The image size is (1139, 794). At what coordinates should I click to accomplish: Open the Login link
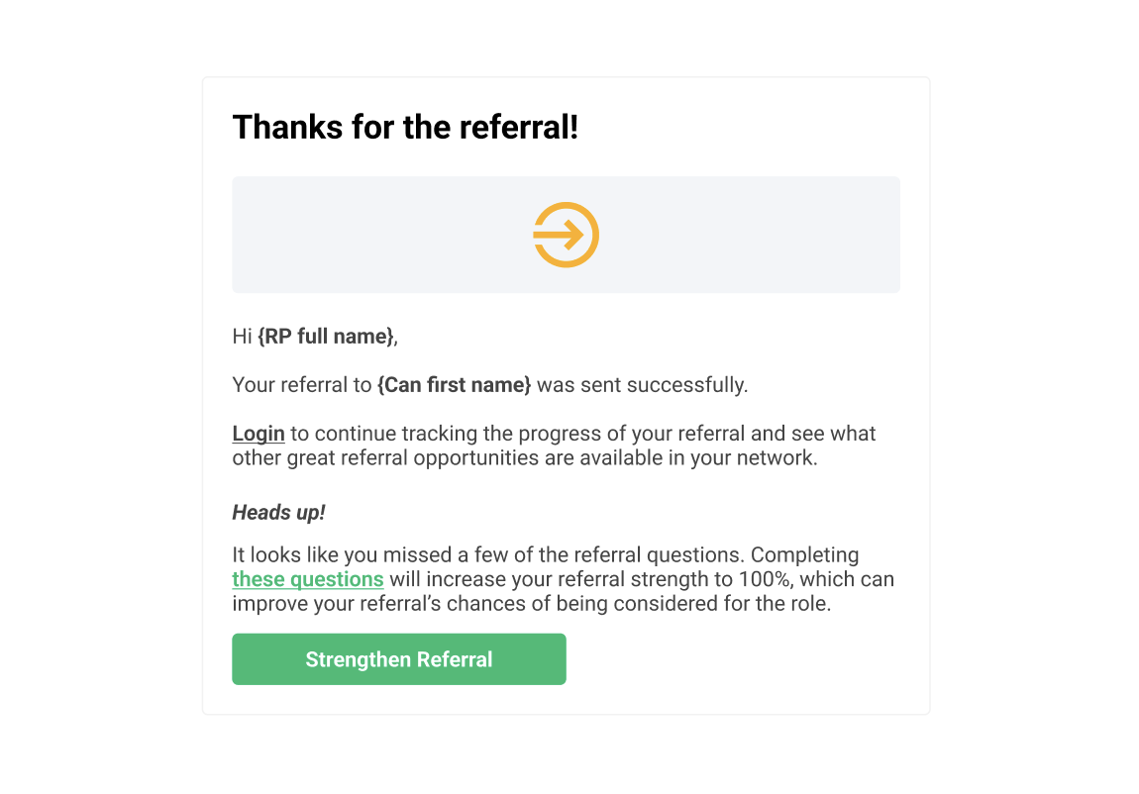(x=259, y=434)
